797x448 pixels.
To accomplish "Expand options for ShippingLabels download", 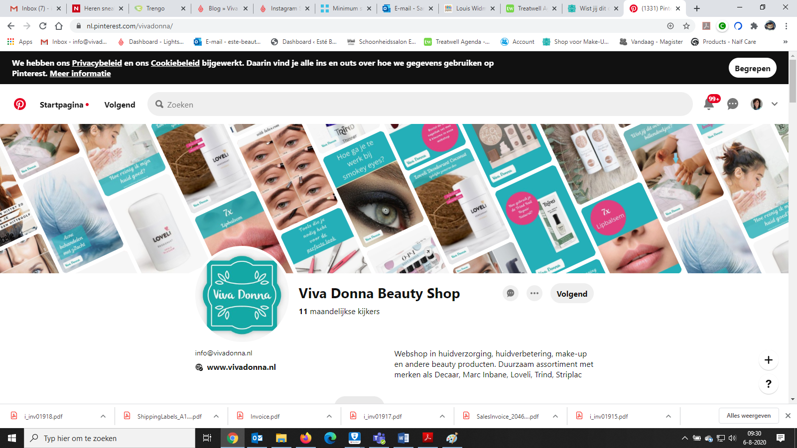I will pyautogui.click(x=216, y=416).
